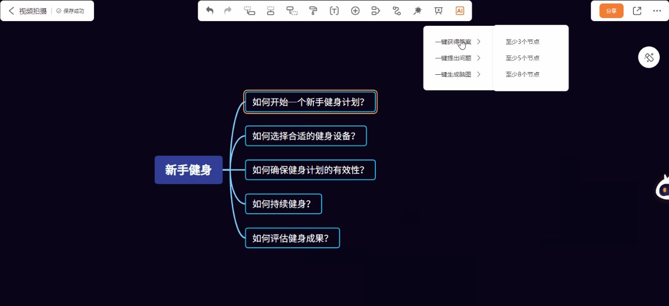Click the undo arrow icon

pos(210,11)
